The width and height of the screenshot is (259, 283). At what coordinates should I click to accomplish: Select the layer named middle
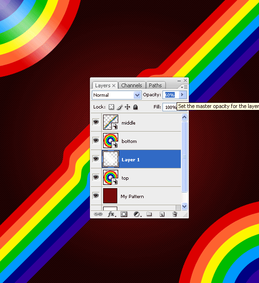click(129, 123)
